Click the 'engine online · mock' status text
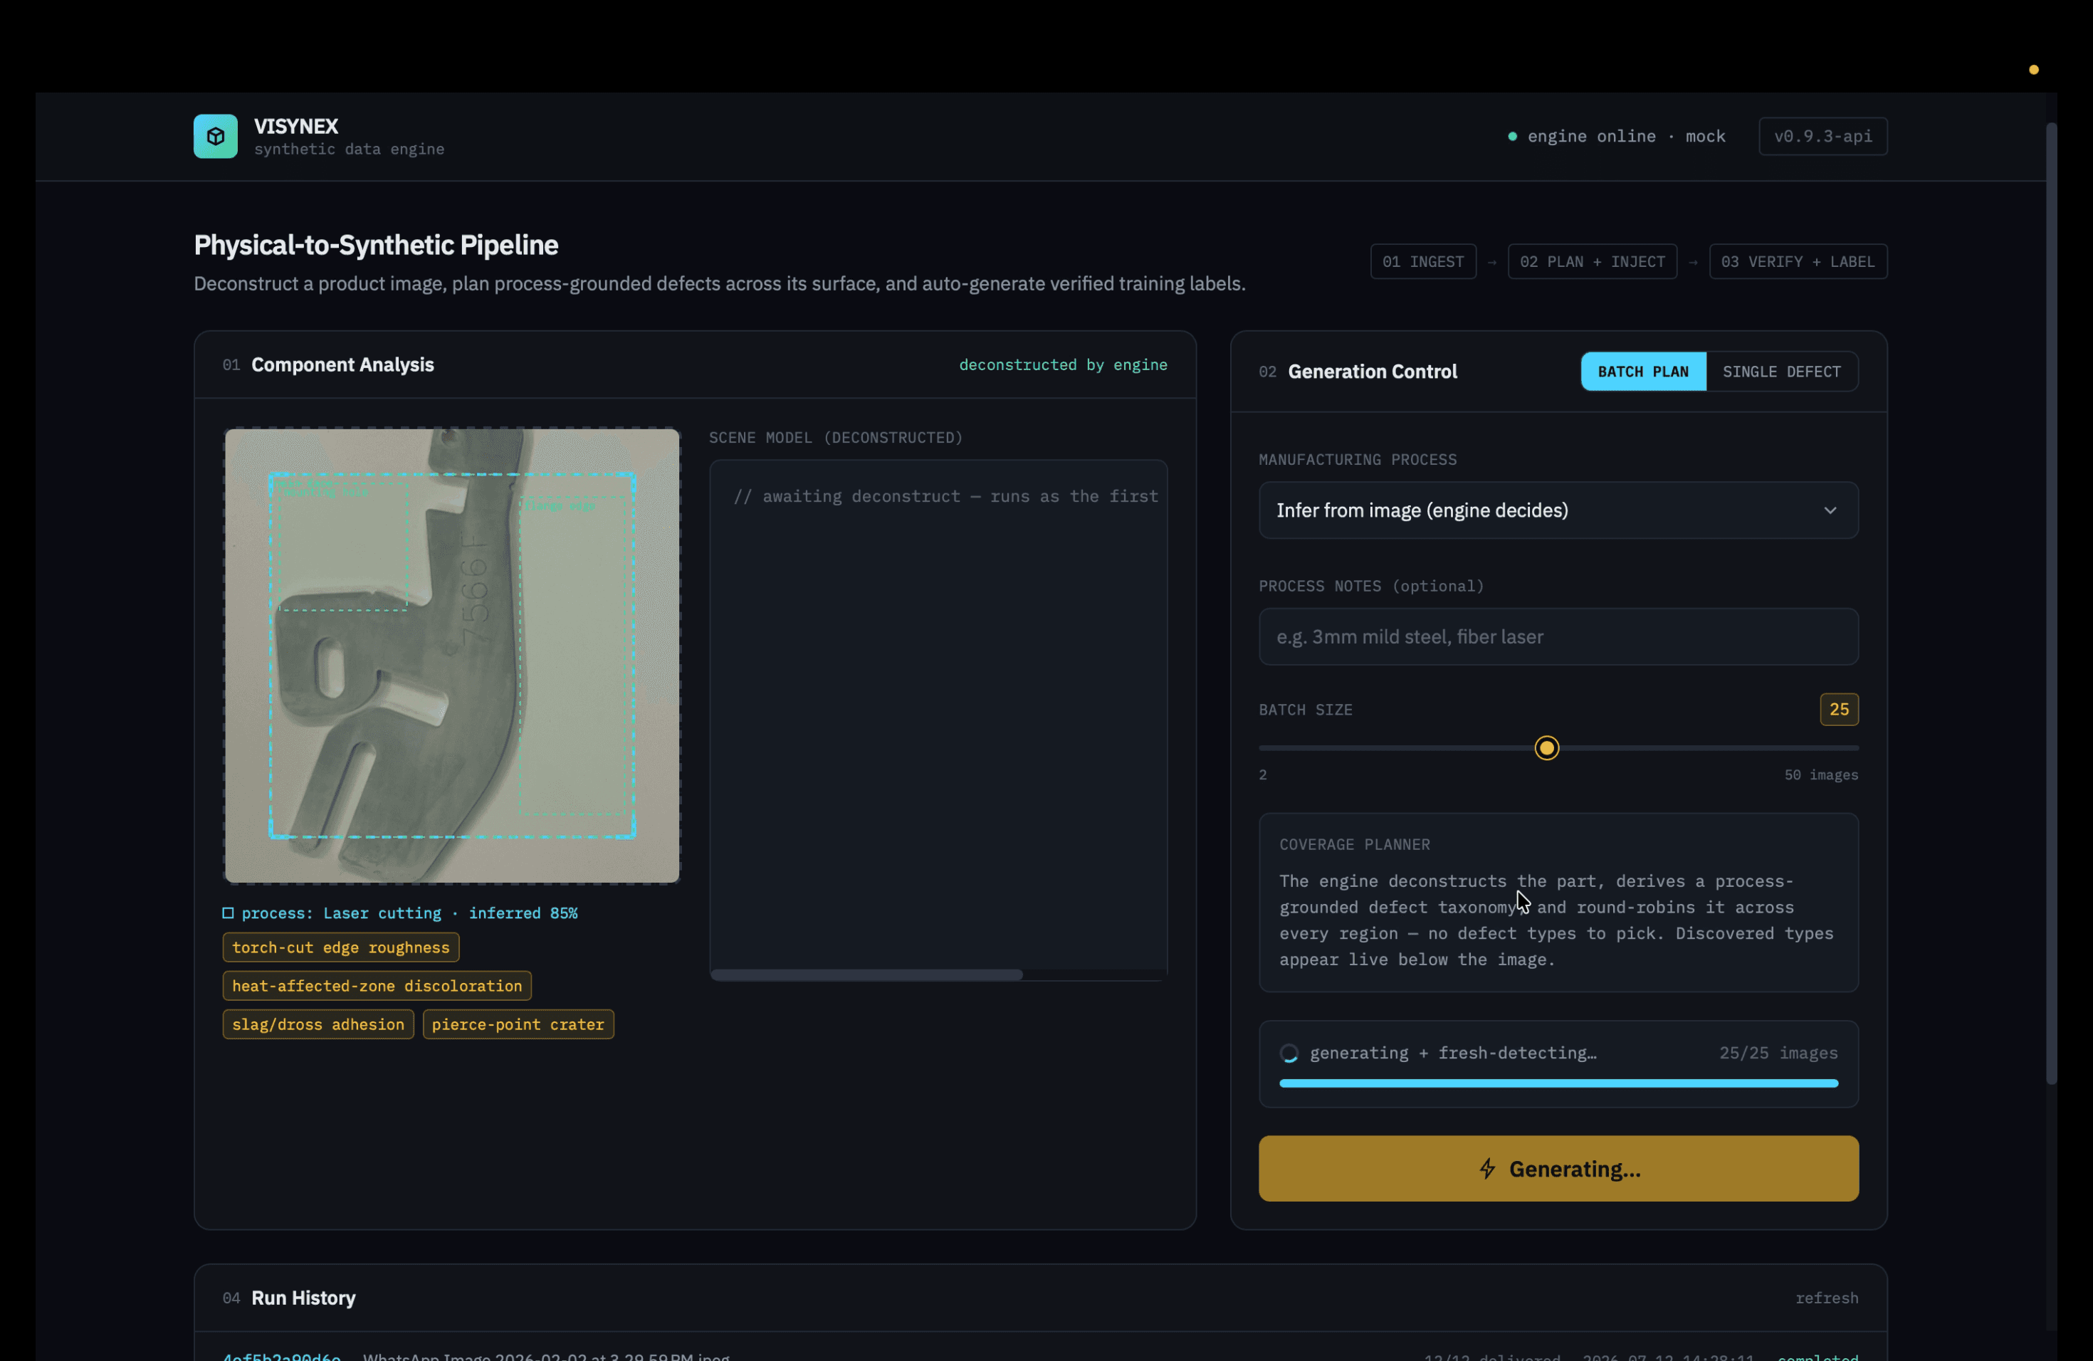The image size is (2093, 1361). coord(1626,136)
